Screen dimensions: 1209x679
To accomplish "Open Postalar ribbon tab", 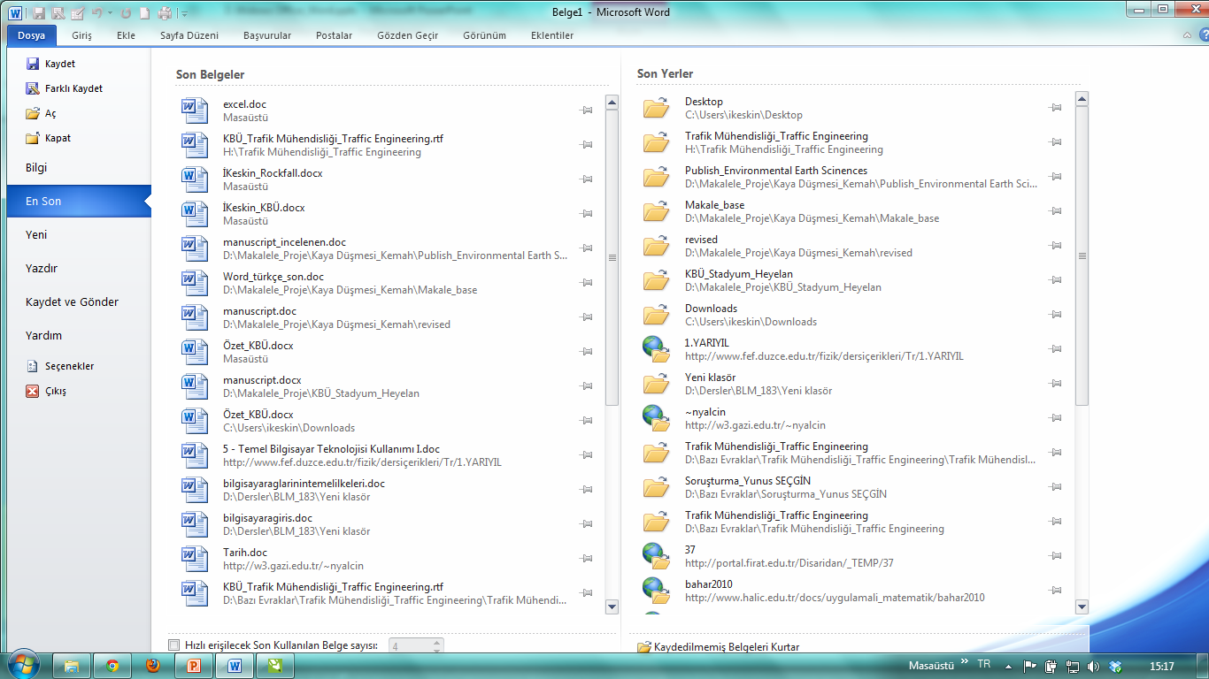I will 334,35.
